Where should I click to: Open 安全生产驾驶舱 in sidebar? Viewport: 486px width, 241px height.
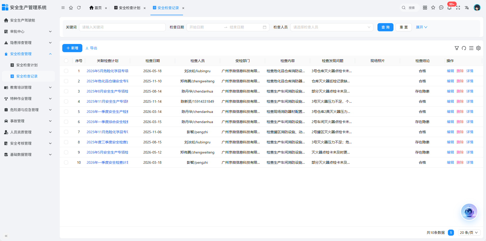(28, 20)
